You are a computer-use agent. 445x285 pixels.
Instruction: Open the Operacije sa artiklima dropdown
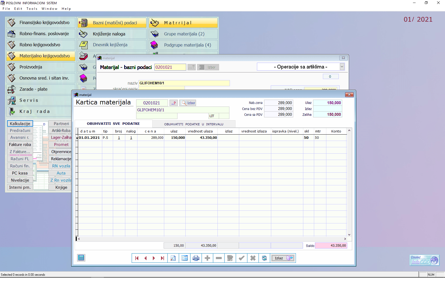pos(342,67)
